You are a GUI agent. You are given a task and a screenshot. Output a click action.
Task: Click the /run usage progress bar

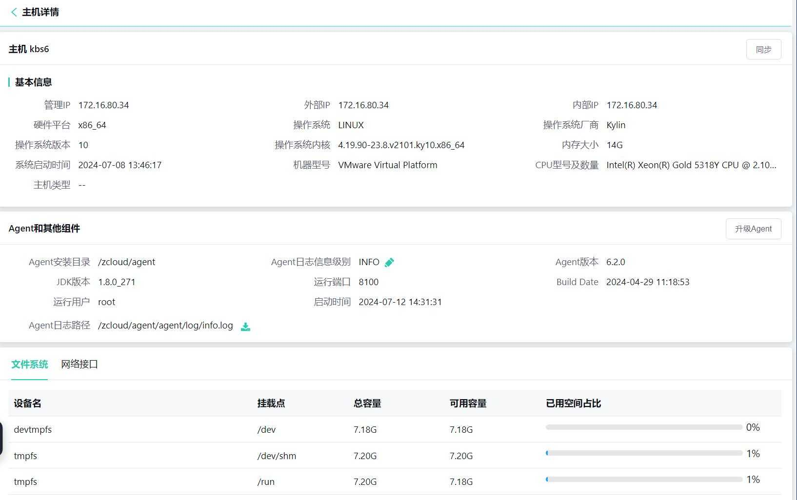point(644,480)
